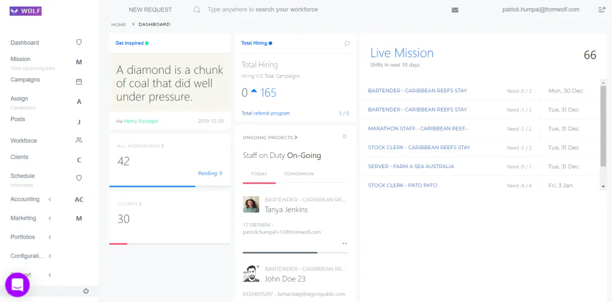
Task: Click the search magnifier icon
Action: click(x=197, y=10)
